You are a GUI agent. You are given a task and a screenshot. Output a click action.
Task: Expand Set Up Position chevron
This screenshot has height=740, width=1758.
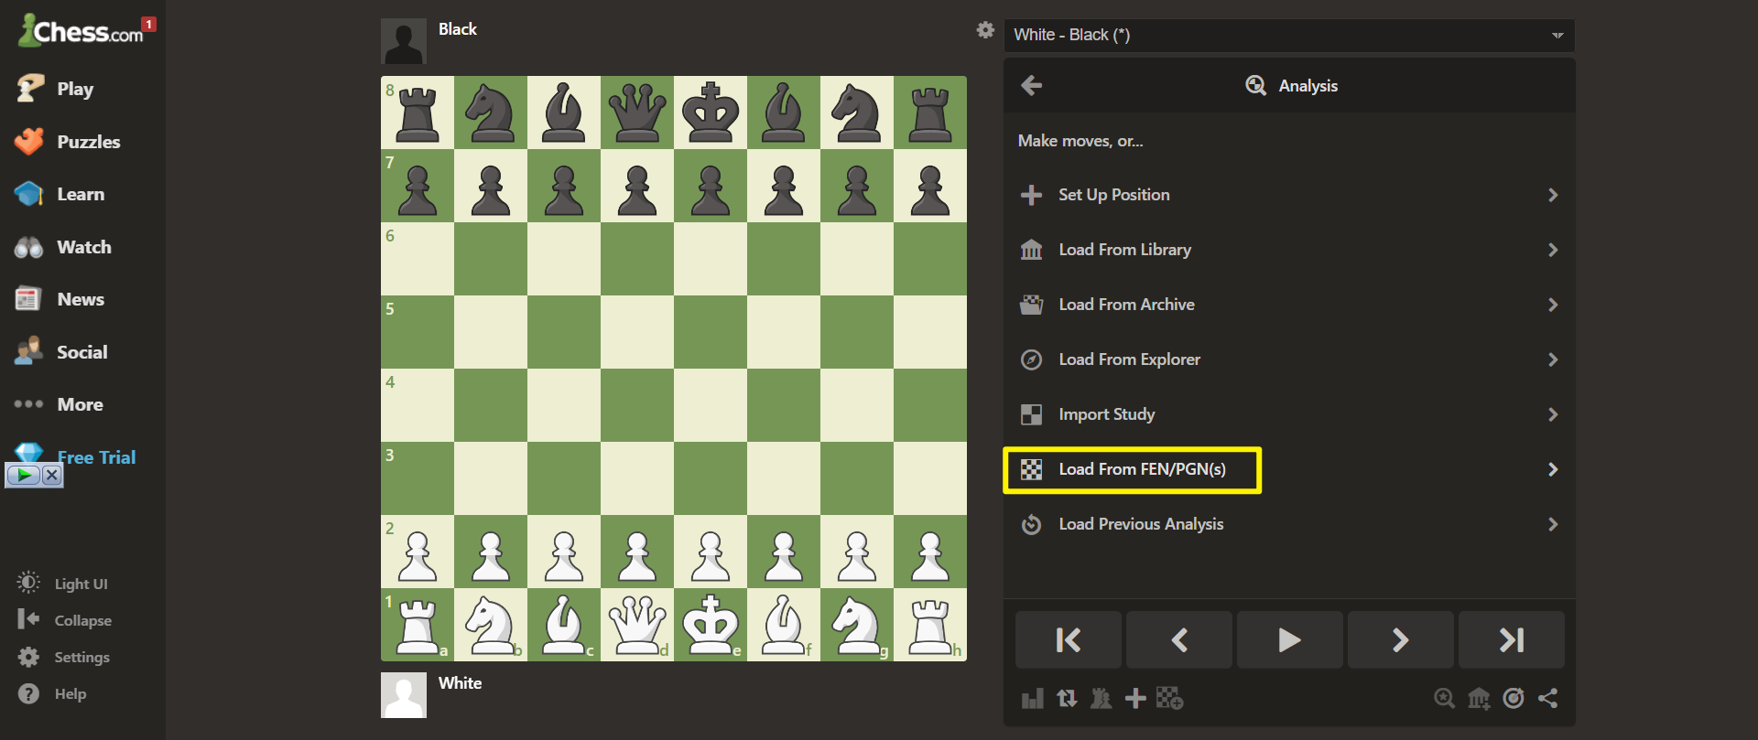1553,195
